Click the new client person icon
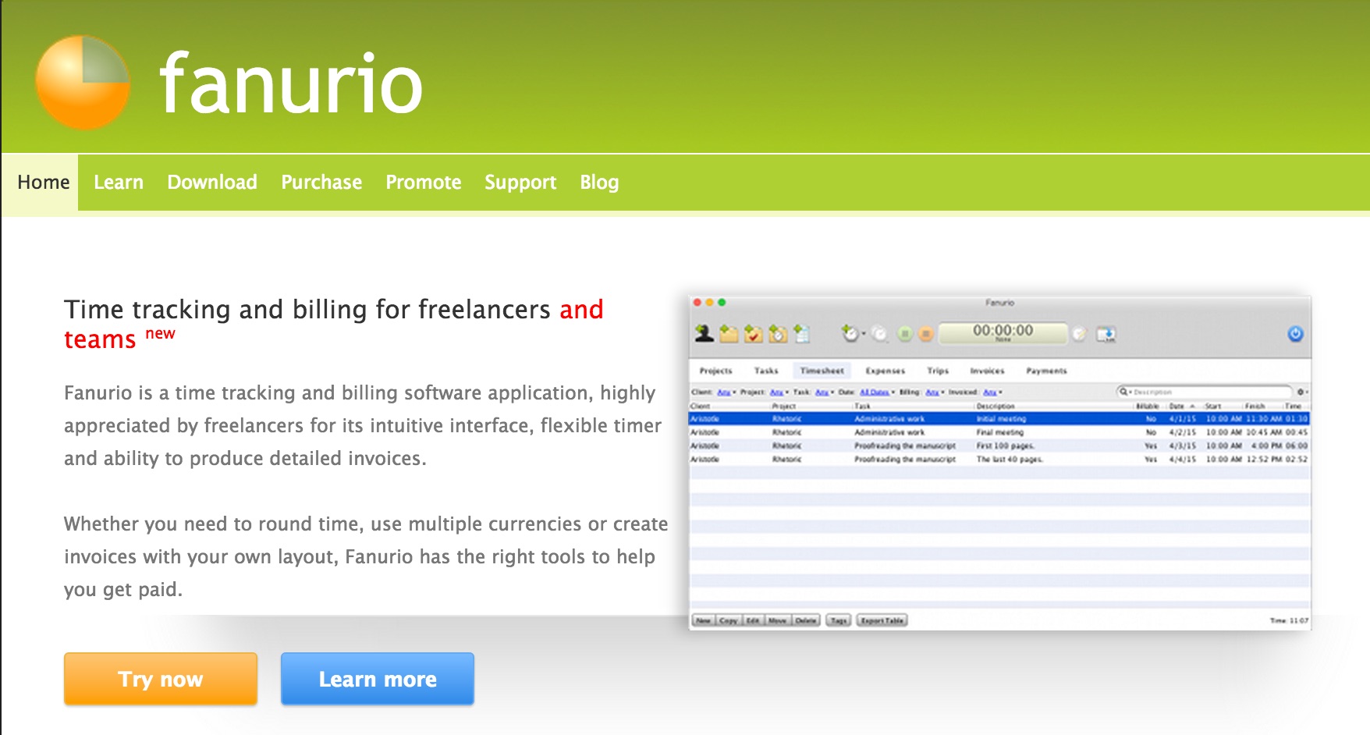The image size is (1370, 735). (704, 334)
